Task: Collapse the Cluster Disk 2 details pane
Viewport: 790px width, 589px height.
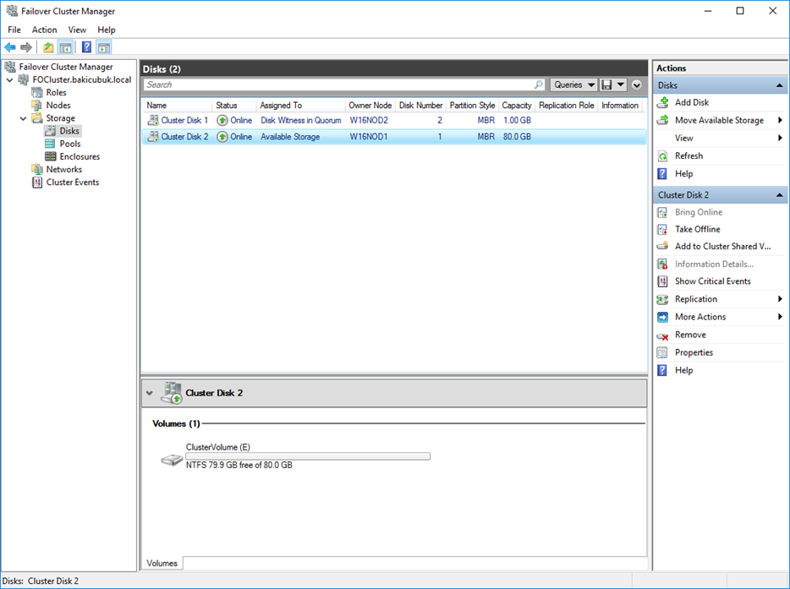Action: (149, 393)
